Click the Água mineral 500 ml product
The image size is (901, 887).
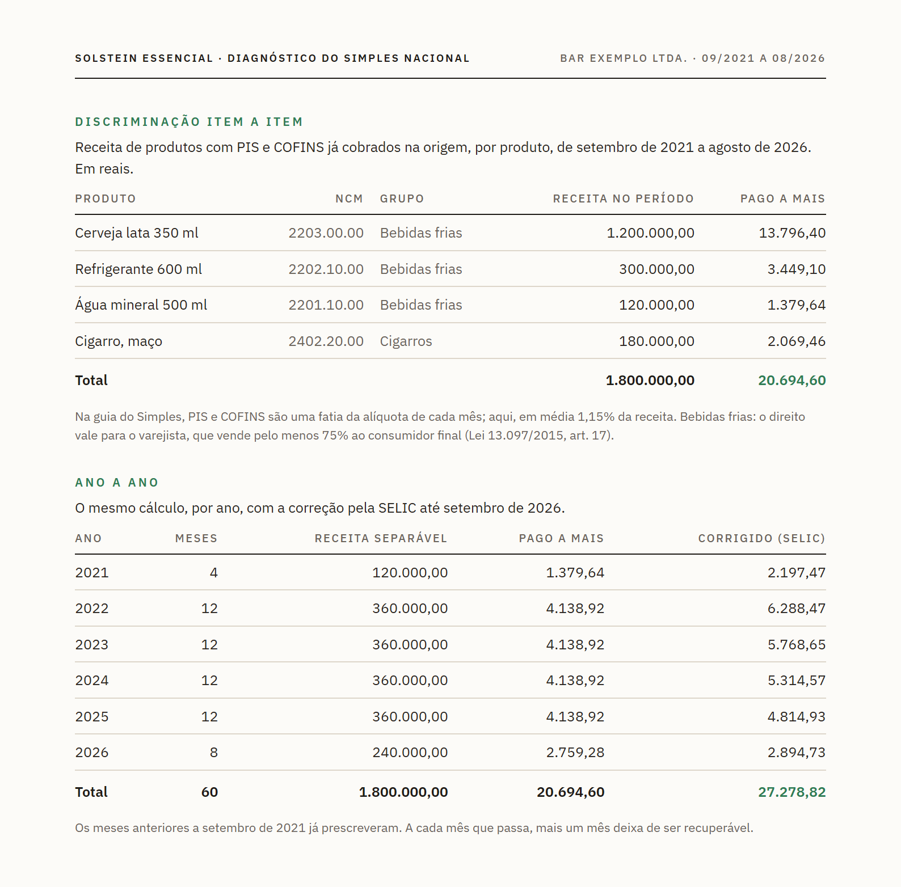[x=141, y=305]
